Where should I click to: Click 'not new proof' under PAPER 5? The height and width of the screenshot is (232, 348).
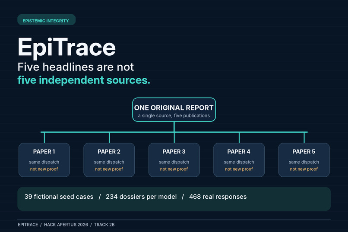pyautogui.click(x=304, y=169)
